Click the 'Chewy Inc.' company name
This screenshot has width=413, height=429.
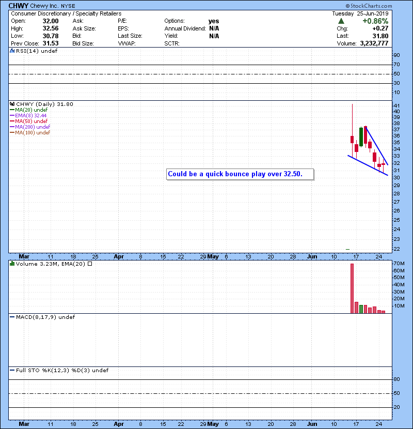coord(45,6)
